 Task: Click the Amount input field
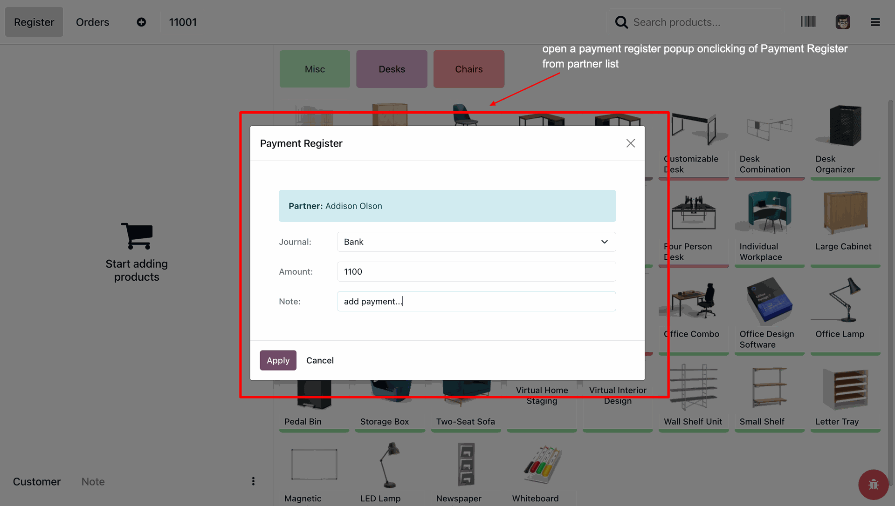[x=476, y=272]
